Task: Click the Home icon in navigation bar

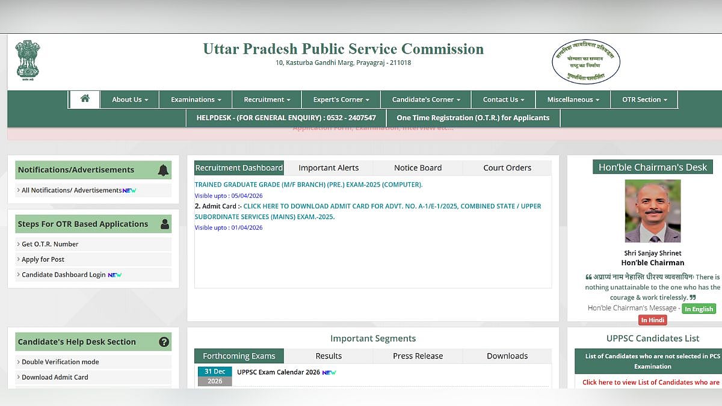Action: point(85,99)
